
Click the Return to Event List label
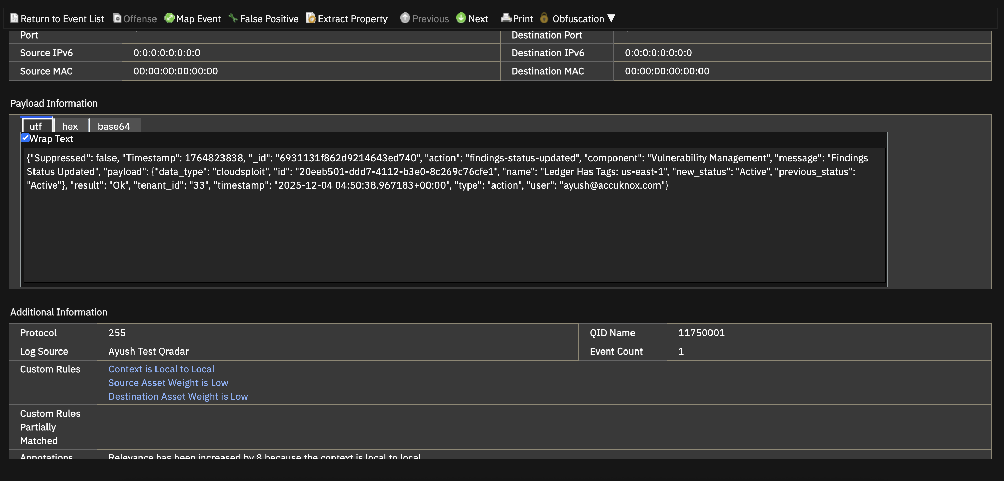(x=62, y=19)
